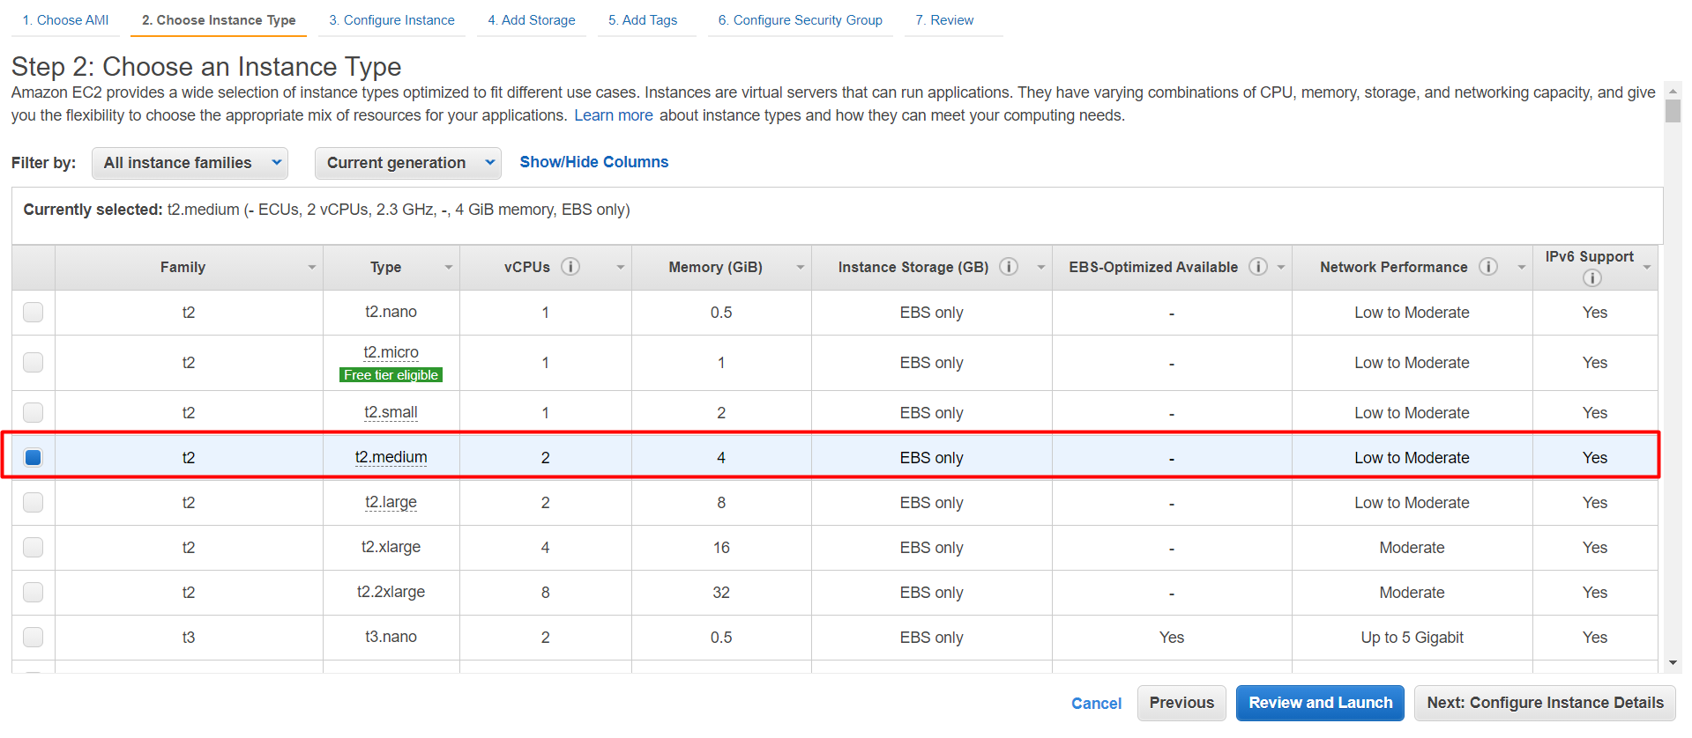1692x738 pixels.
Task: Open the Instance Storage info icon
Action: [1009, 267]
